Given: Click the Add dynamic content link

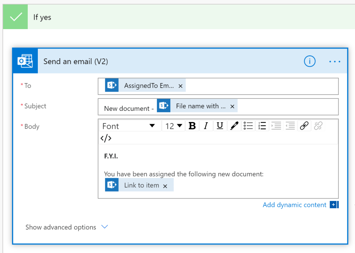Looking at the screenshot, I should [294, 205].
